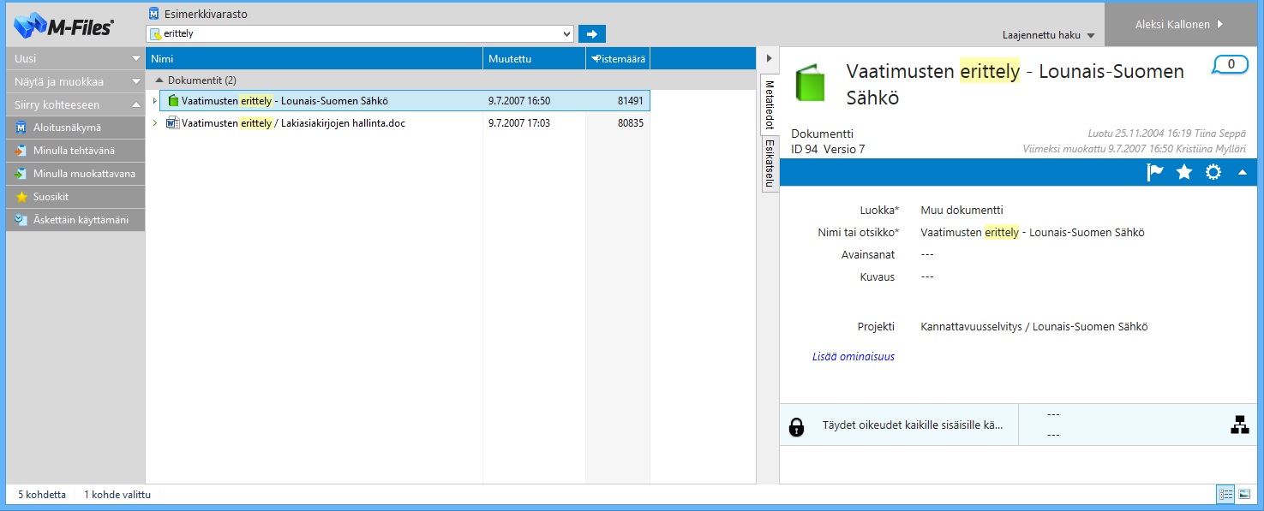Image resolution: width=1264 pixels, height=511 pixels.
Task: Open Minulla muokattavana view
Action: [x=75, y=174]
